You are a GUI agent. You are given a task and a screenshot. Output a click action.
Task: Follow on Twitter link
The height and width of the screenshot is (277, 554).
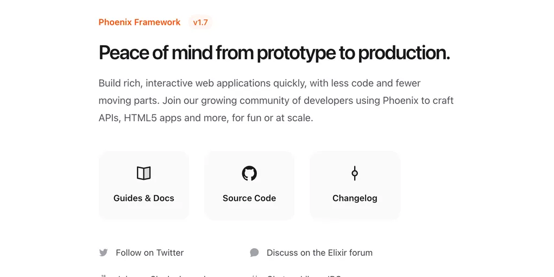pos(150,253)
